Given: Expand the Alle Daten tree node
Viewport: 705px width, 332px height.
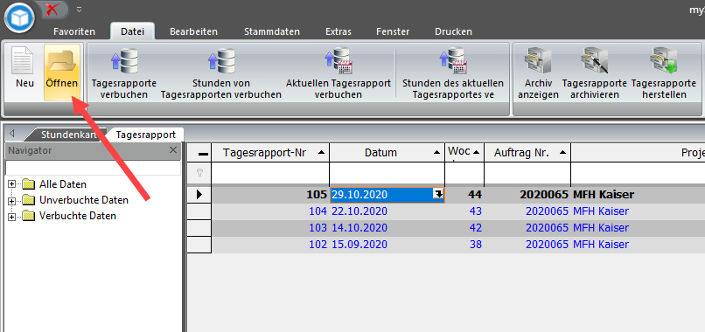Looking at the screenshot, I should 11,184.
